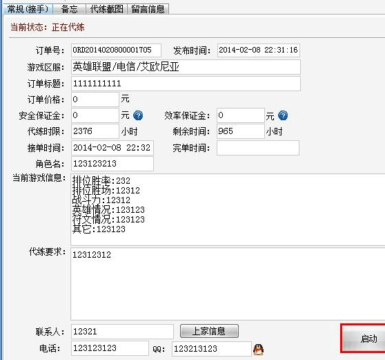Select the 代练时限 hours field
Image resolution: width=385 pixels, height=360 pixels.
pyautogui.click(x=95, y=131)
